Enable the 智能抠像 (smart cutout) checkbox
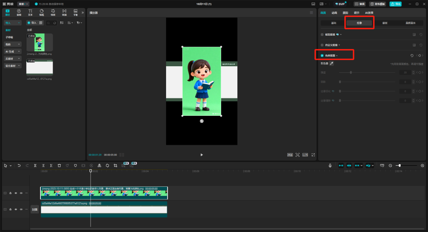The width and height of the screenshot is (428, 232). (322, 35)
